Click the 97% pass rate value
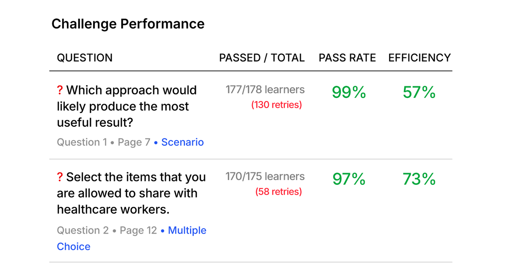The image size is (508, 267). [x=349, y=179]
